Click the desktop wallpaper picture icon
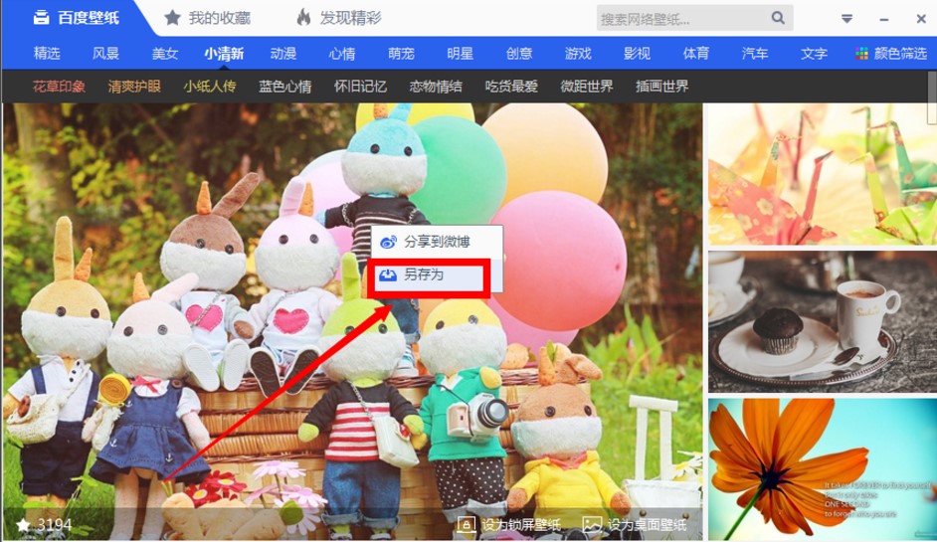This screenshot has width=937, height=542. pos(592,525)
